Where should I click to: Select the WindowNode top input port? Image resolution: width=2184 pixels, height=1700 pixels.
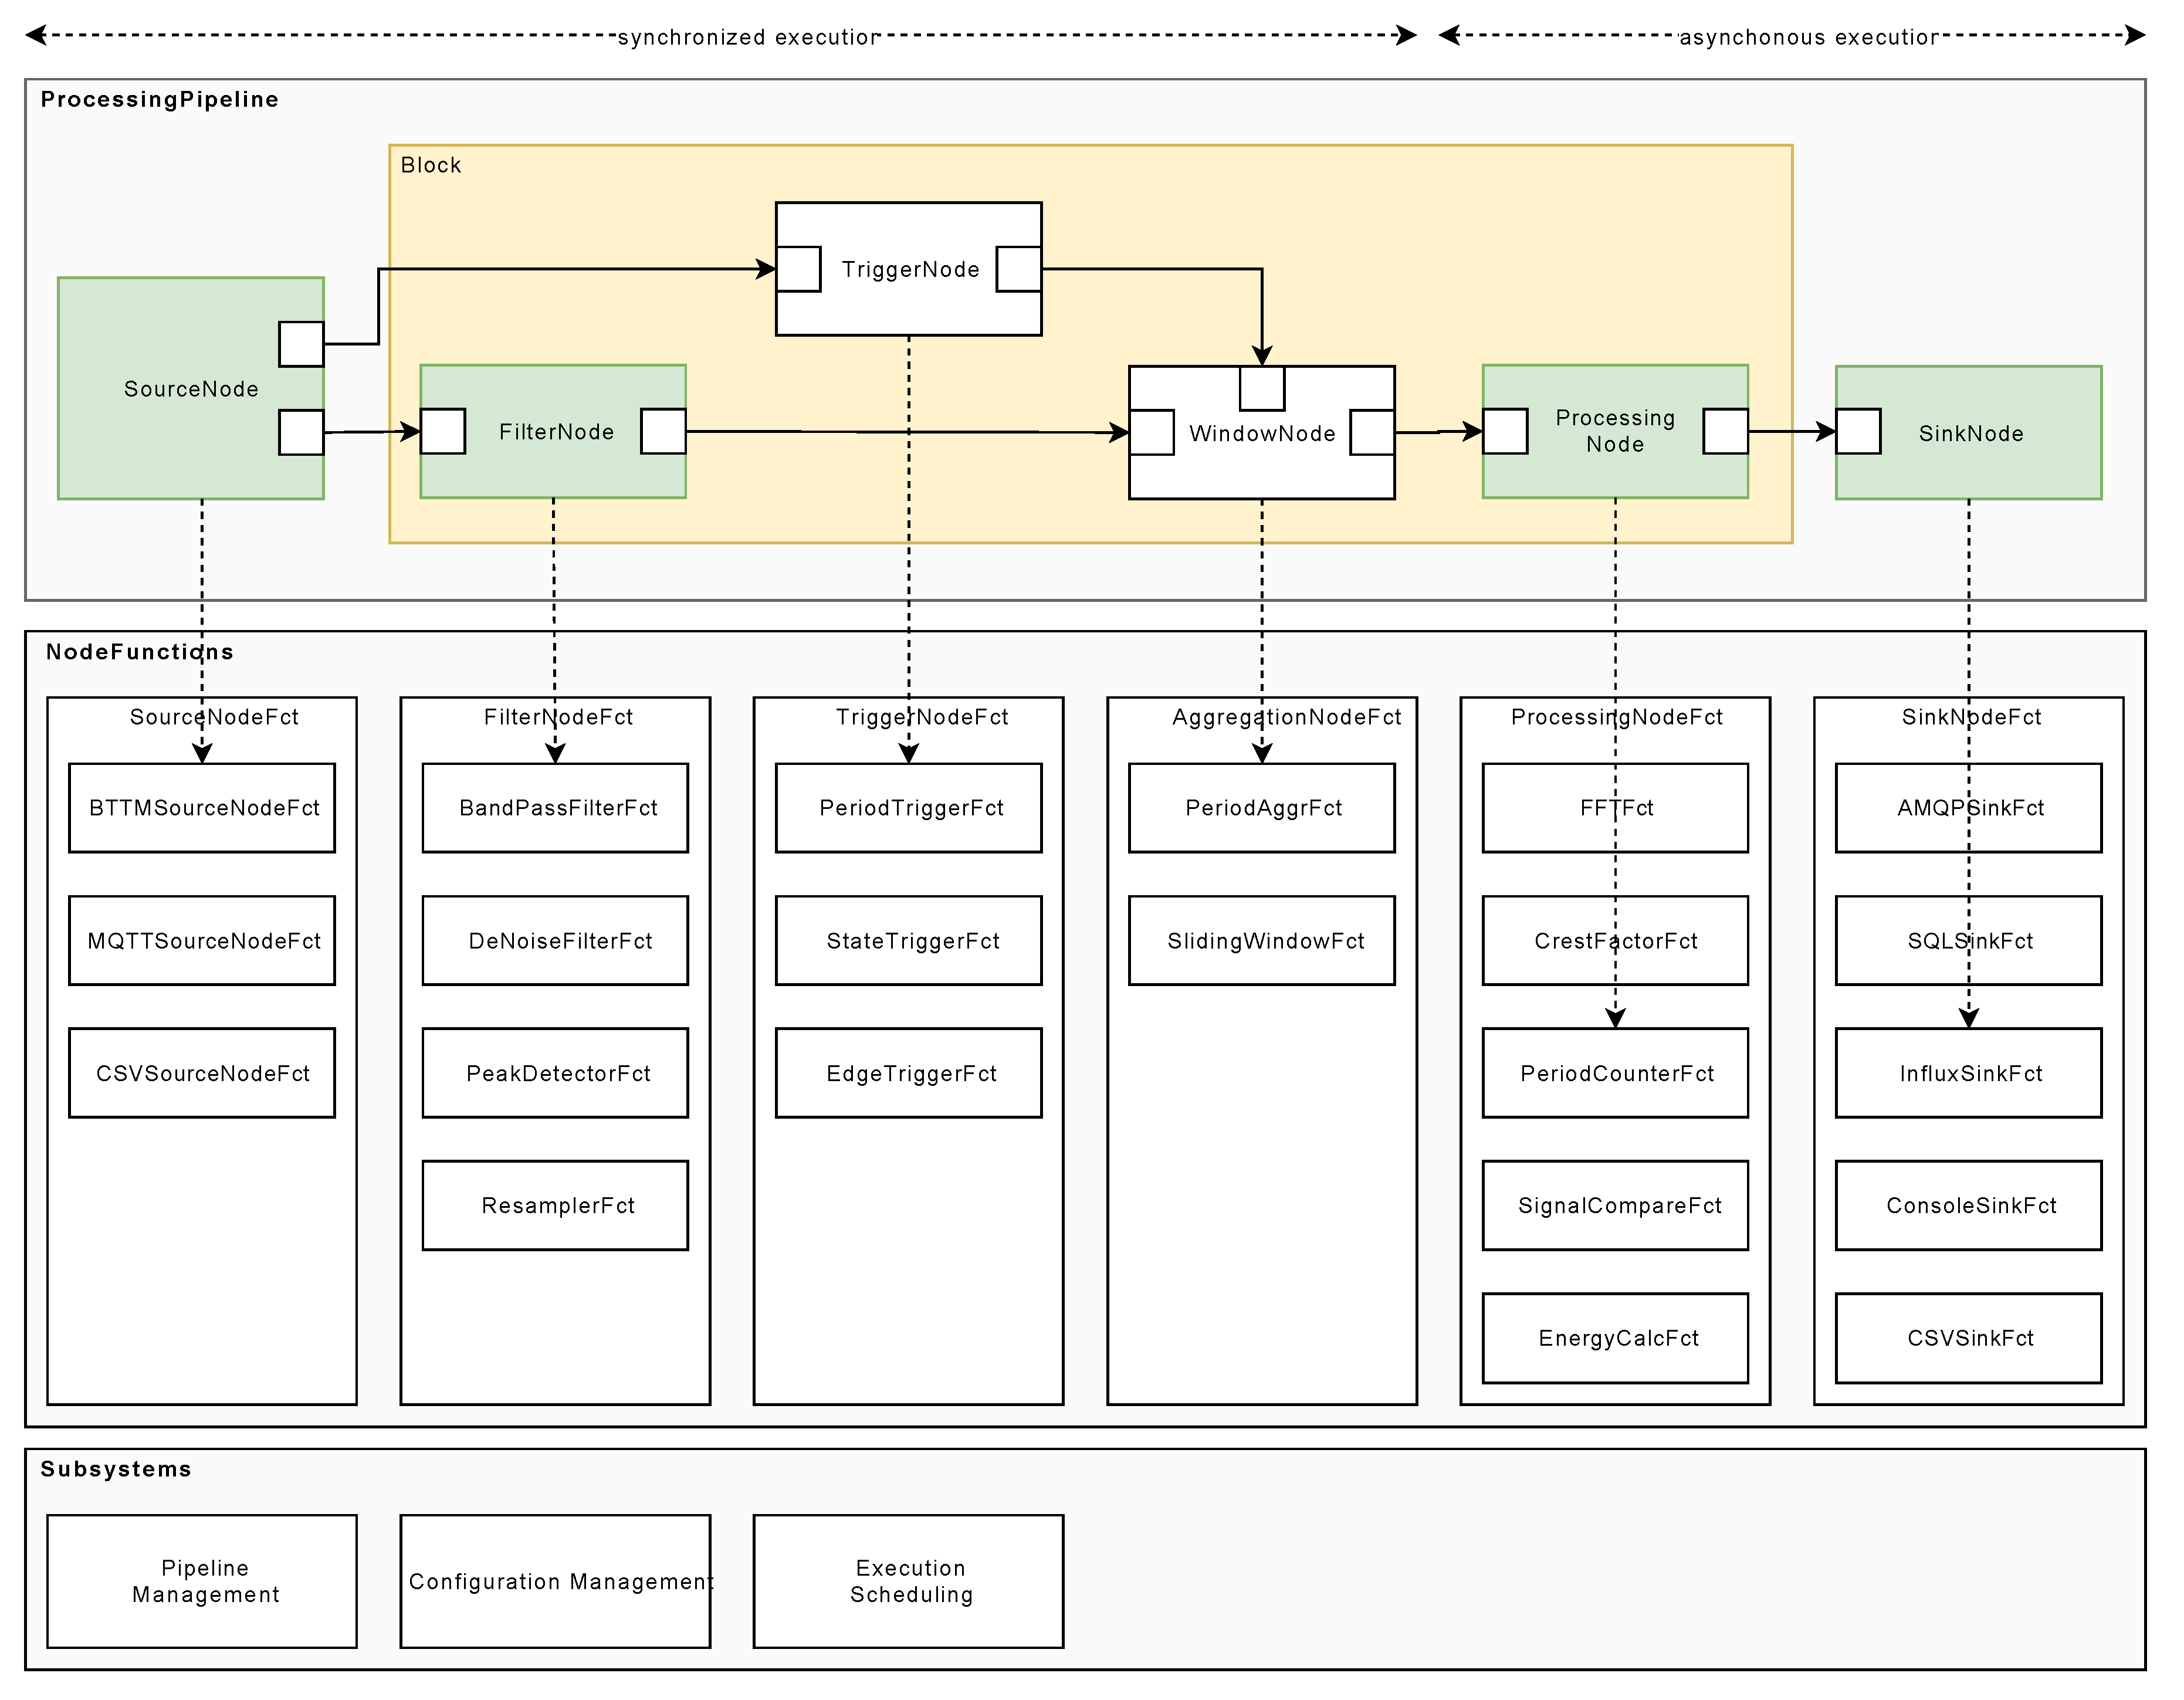click(x=1262, y=388)
